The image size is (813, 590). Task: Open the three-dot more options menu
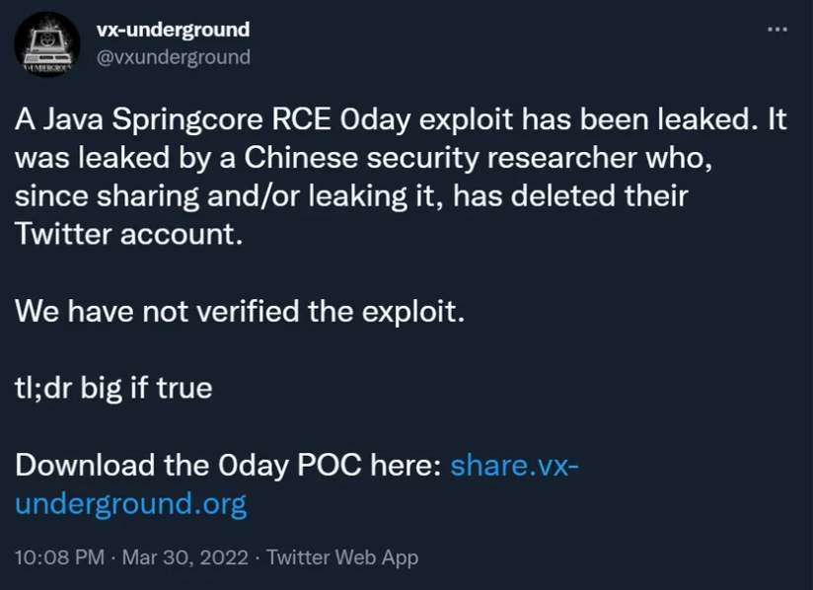777,30
